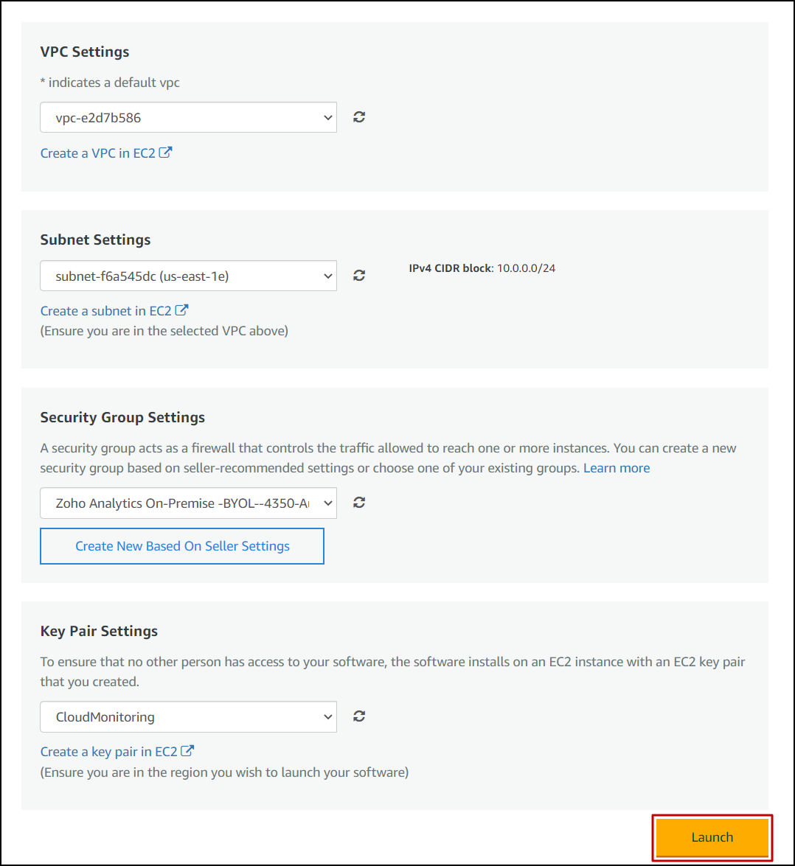Viewport: 795px width, 866px height.
Task: Open Create a VPC in EC2 link
Action: click(x=98, y=153)
